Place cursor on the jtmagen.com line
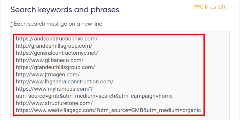The image size is (240, 120). pos(48,75)
